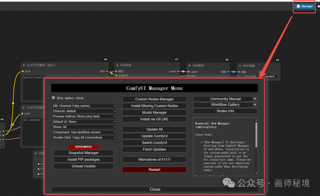The height and width of the screenshot is (196, 320).
Task: Click negative prompt 'text, watermark' box
Action: (33, 132)
